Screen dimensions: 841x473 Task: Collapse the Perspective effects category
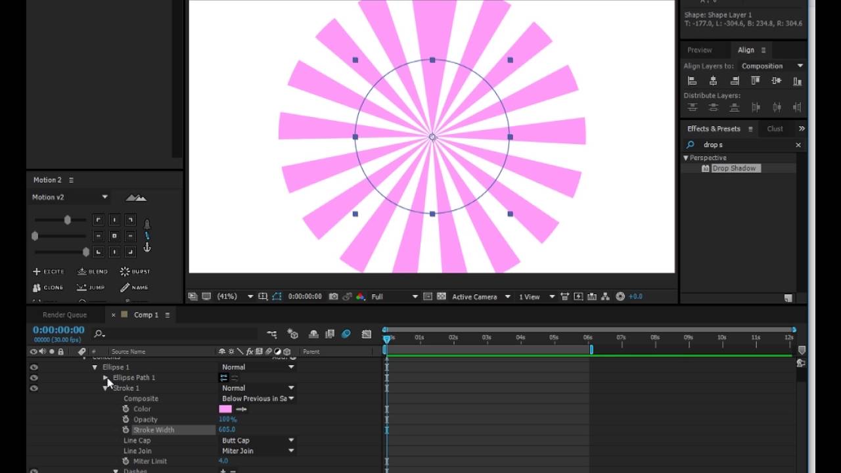point(686,158)
